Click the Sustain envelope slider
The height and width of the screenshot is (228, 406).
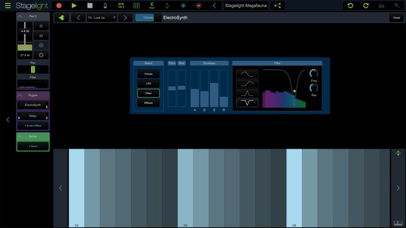pos(214,88)
